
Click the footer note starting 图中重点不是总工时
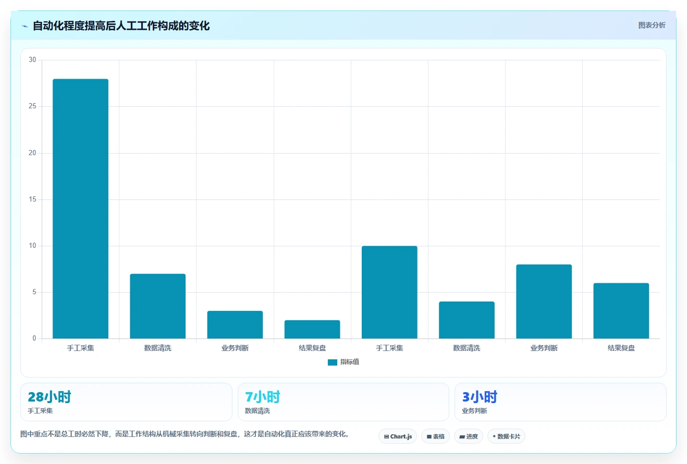click(185, 434)
